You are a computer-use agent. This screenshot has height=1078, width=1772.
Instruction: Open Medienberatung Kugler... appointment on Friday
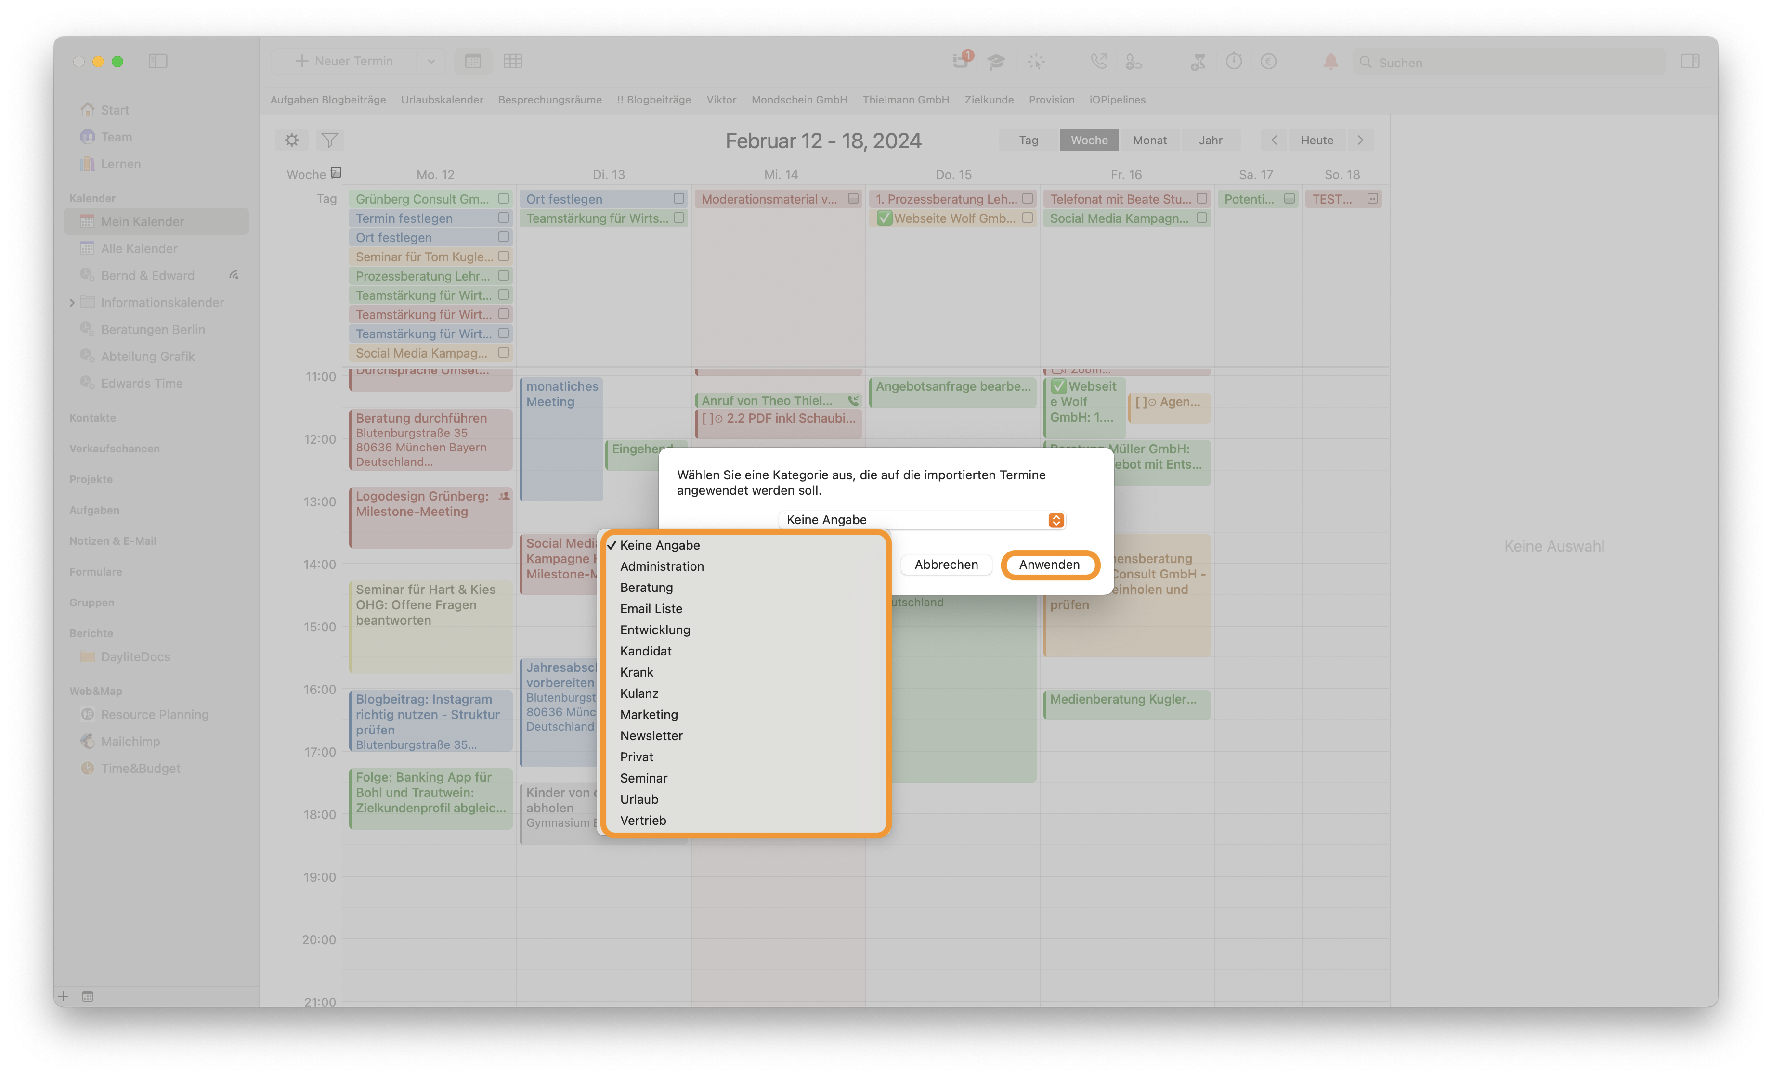pyautogui.click(x=1127, y=704)
